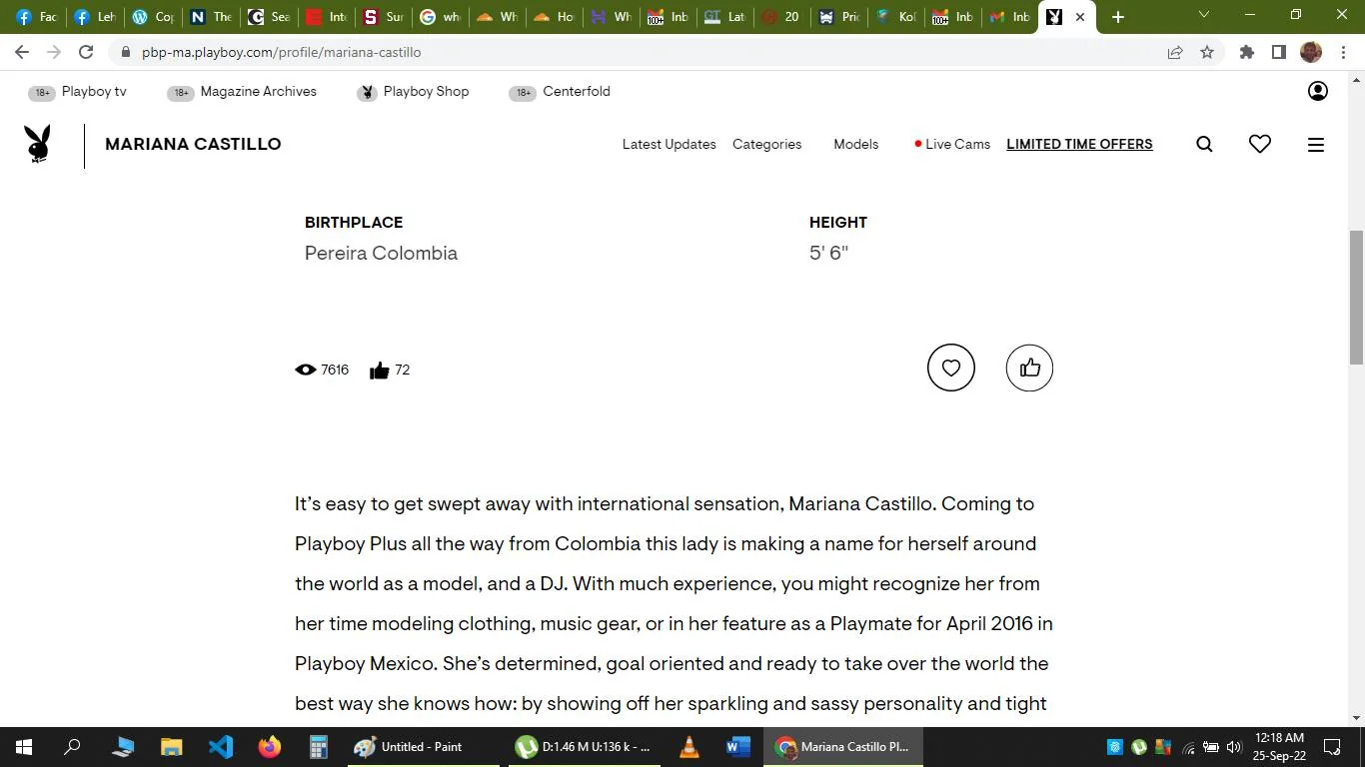The width and height of the screenshot is (1365, 767).
Task: Open the Live Cams navigation item
Action: tap(952, 145)
